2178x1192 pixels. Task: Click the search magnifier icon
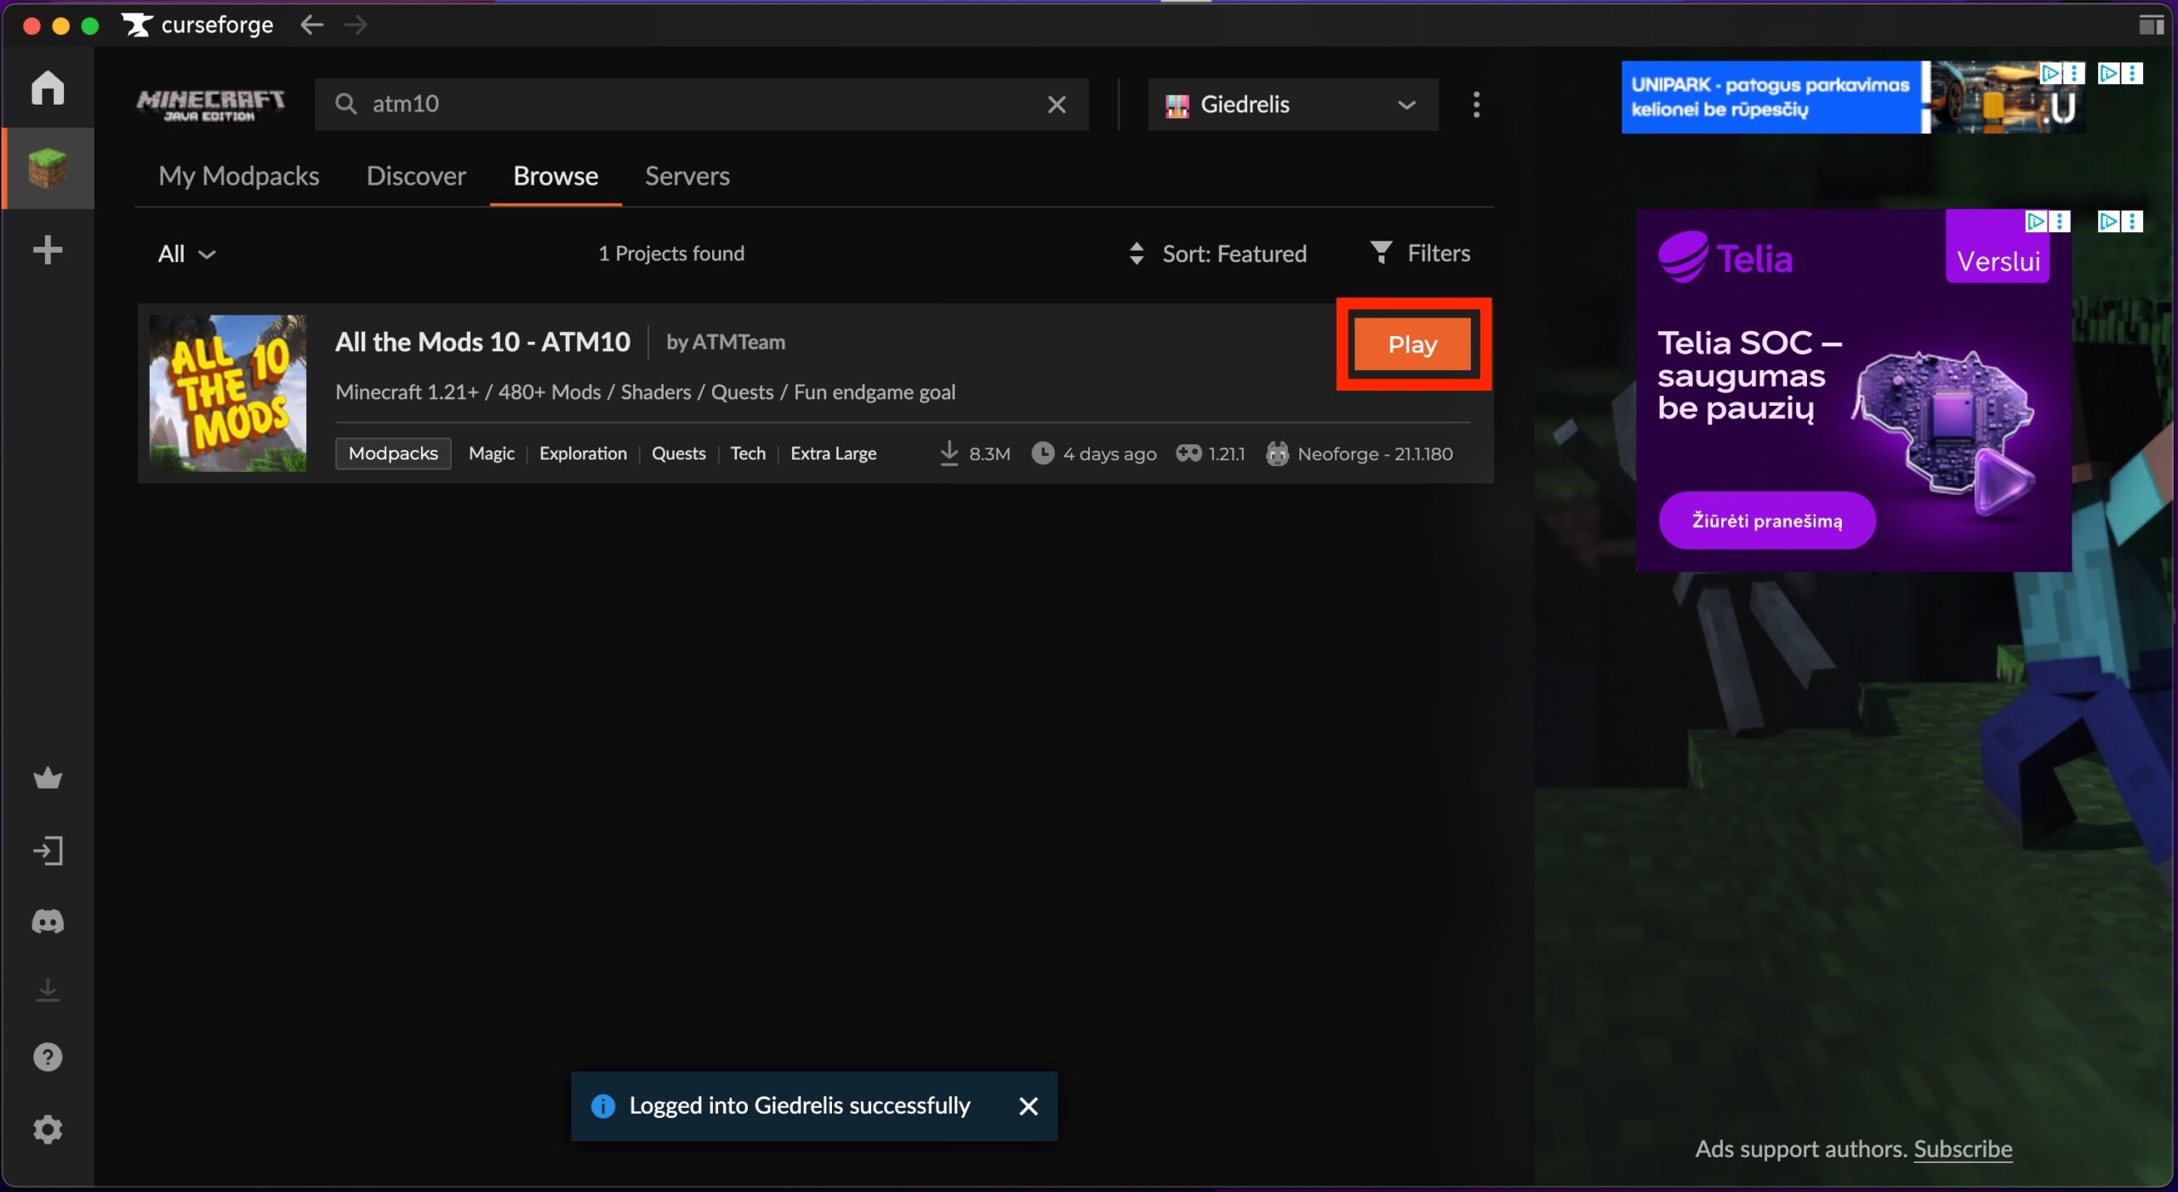click(345, 104)
